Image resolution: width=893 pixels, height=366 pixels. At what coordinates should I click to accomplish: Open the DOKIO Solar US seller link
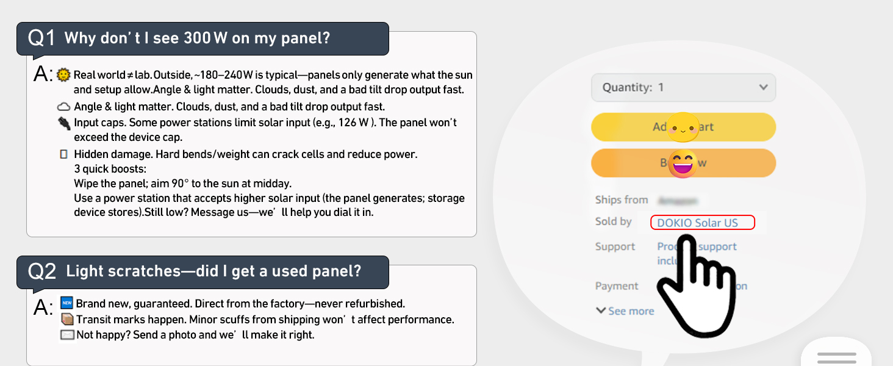pyautogui.click(x=697, y=223)
